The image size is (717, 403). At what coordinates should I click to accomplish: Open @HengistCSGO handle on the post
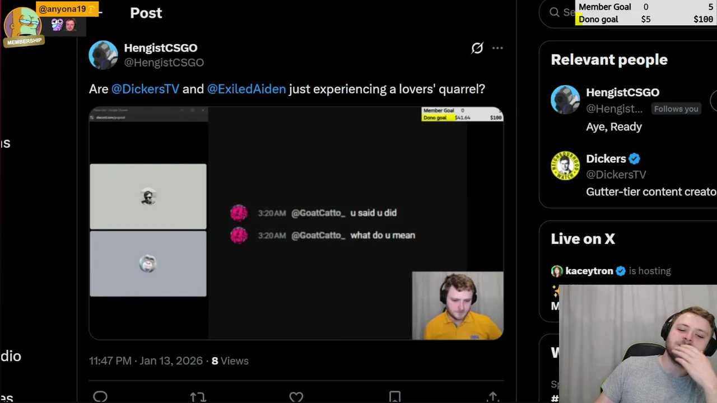coord(164,63)
